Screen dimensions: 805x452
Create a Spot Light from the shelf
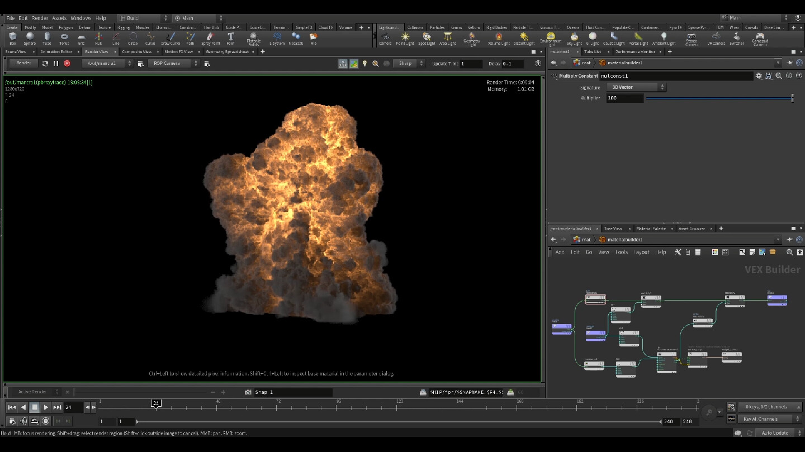point(427,38)
